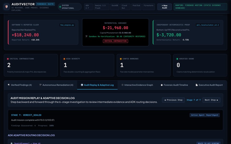This screenshot has width=231, height=144.
Task: Click the Findings Discovered: 4 text
Action: point(23,126)
